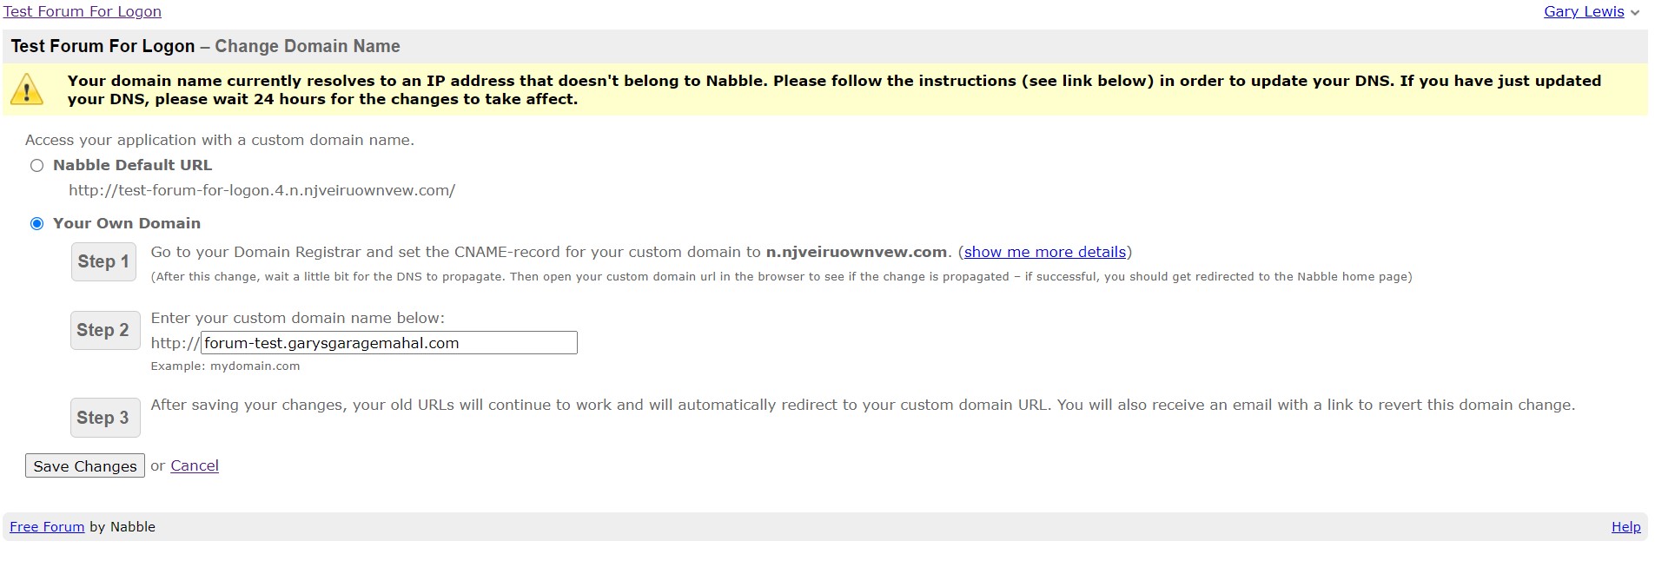The height and width of the screenshot is (574, 1655).
Task: Open the Test Forum For Logon top link
Action: pyautogui.click(x=83, y=11)
